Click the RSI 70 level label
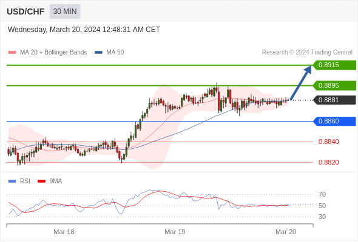 (x=322, y=194)
